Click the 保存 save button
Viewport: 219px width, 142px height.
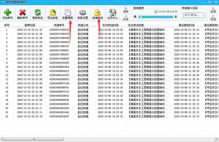coord(126,10)
